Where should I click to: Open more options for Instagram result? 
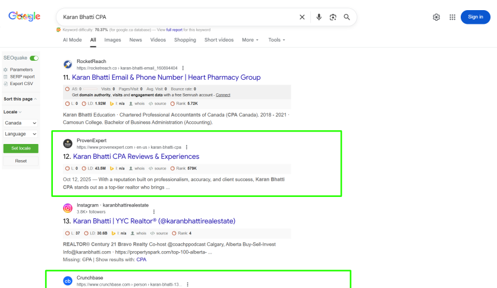tap(154, 212)
